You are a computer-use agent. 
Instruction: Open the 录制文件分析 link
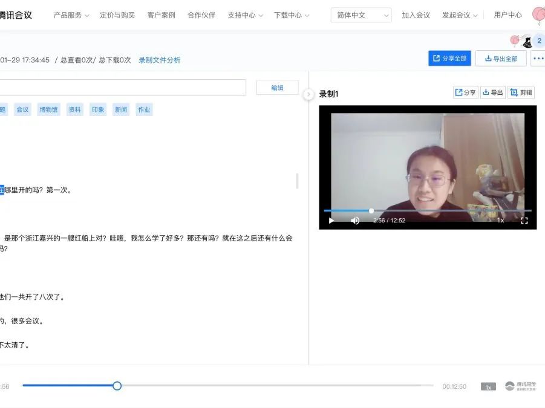[160, 60]
